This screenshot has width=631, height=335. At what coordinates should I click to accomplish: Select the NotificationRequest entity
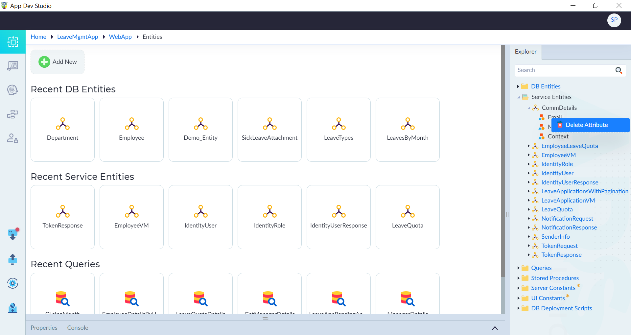[567, 219]
